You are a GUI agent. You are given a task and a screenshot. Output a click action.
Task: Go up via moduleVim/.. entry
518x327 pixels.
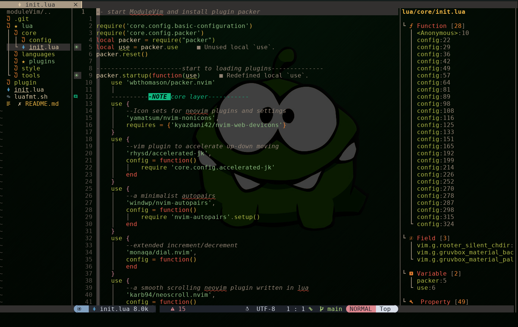click(x=29, y=12)
